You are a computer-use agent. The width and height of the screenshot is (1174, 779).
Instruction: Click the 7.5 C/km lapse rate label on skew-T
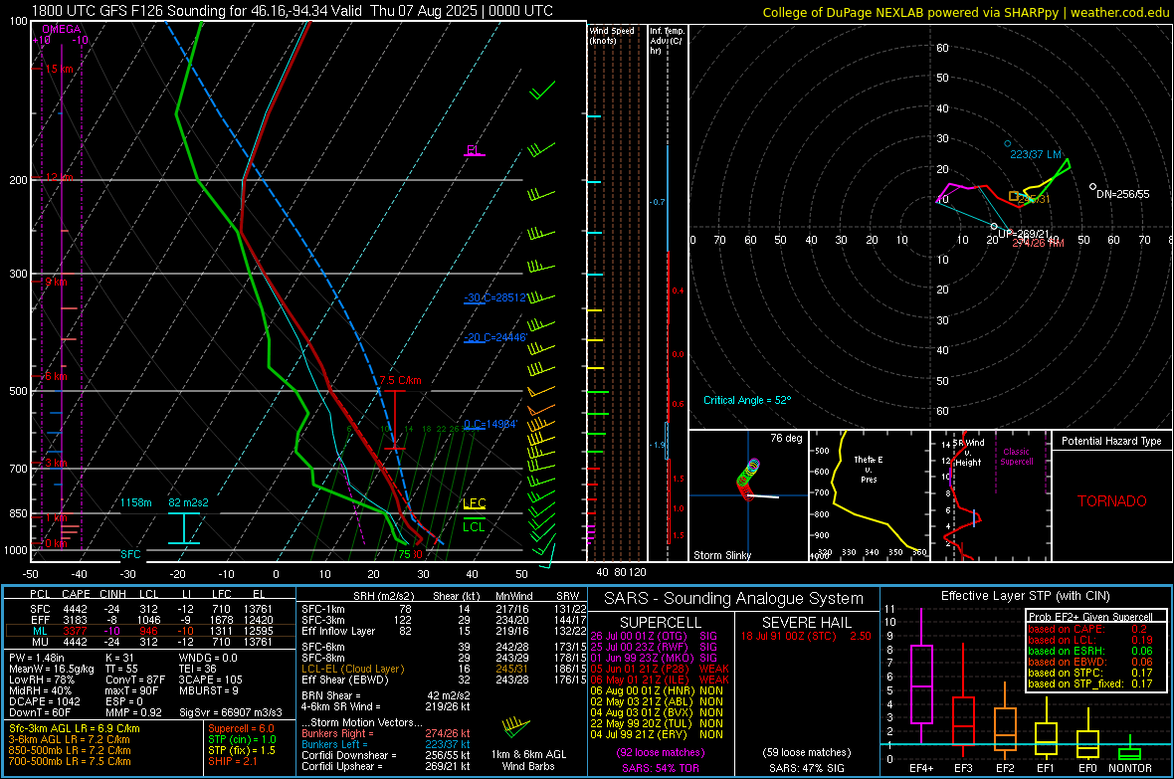coord(401,380)
